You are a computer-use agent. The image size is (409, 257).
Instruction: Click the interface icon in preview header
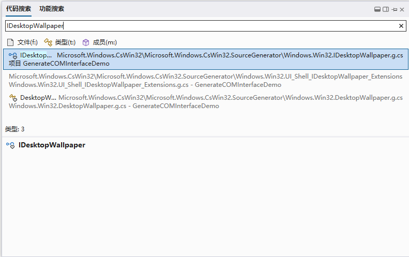click(10, 145)
